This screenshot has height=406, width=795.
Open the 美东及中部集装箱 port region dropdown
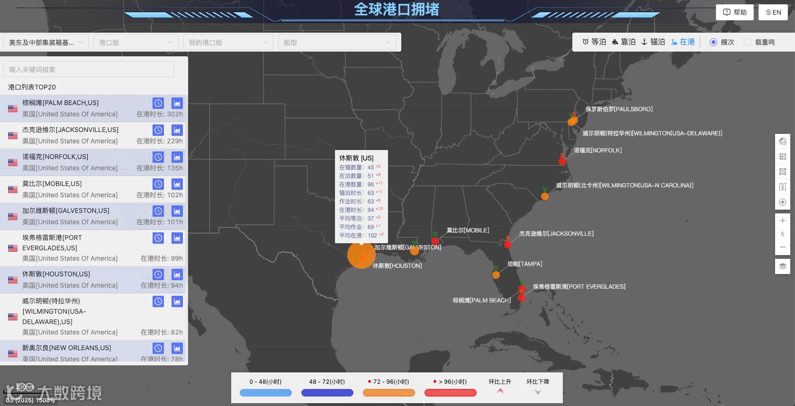click(46, 42)
